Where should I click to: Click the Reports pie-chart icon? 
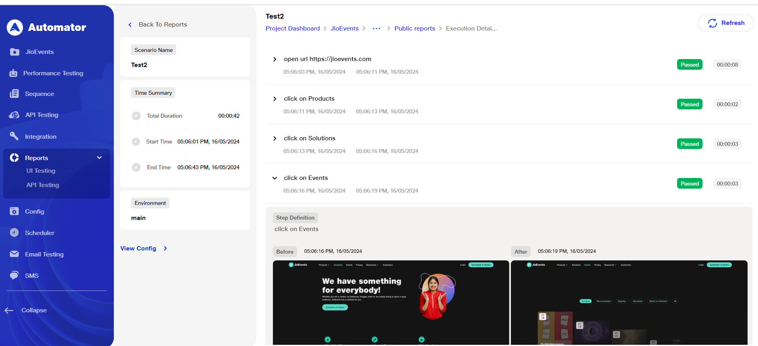pyautogui.click(x=14, y=158)
